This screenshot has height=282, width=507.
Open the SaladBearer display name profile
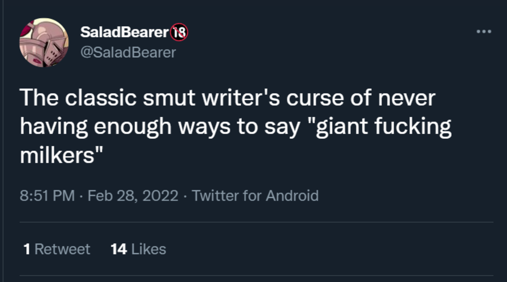point(124,32)
